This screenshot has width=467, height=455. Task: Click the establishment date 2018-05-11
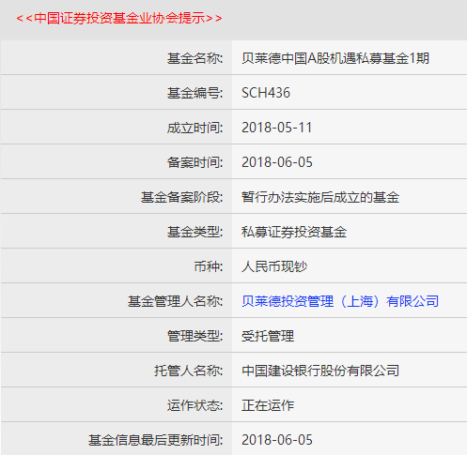pyautogui.click(x=277, y=128)
